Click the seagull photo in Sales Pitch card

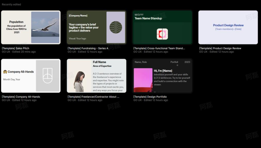[45, 27]
